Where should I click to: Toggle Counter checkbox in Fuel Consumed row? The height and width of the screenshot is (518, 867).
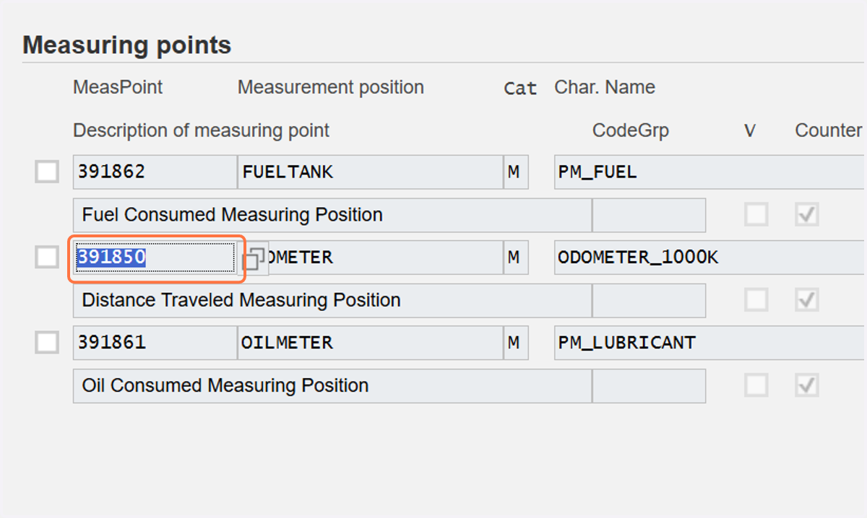point(806,214)
